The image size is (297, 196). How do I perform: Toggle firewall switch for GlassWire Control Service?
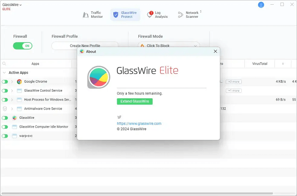pos(5,91)
